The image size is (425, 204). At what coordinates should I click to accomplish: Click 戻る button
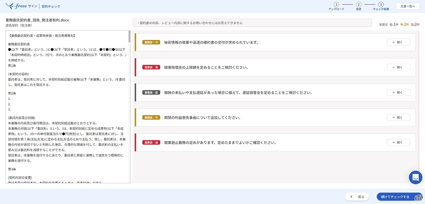tap(357, 197)
